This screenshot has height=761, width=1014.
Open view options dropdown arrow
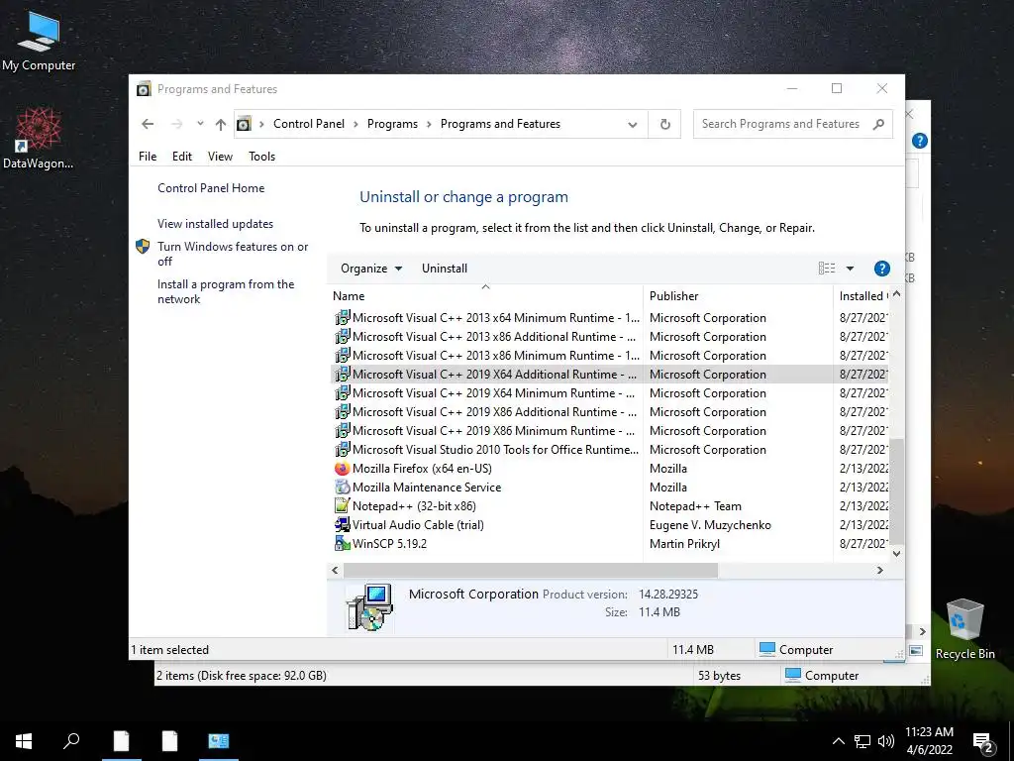click(x=850, y=269)
